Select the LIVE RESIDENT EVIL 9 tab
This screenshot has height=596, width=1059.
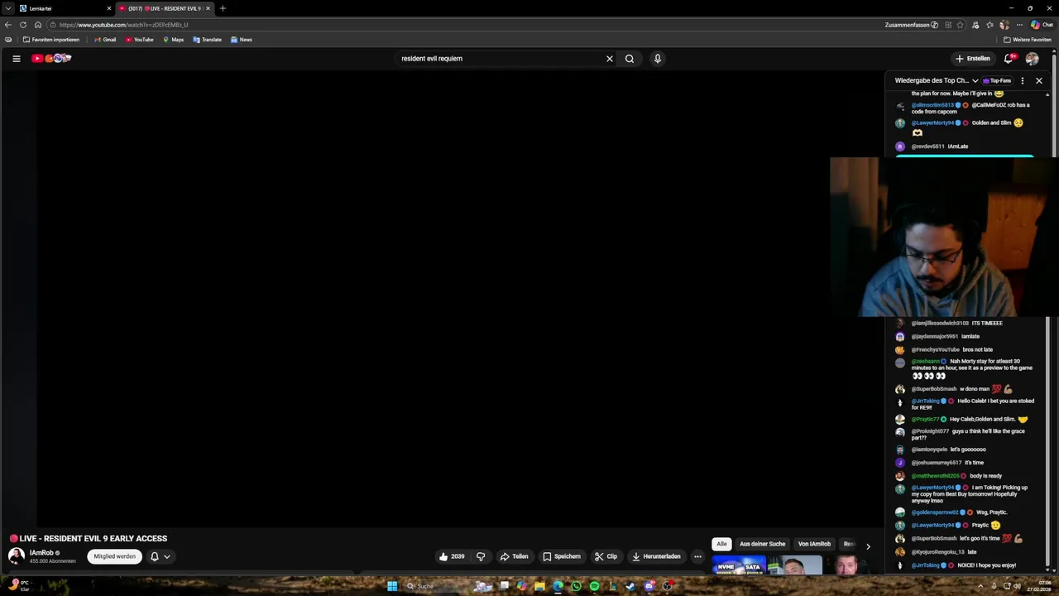[x=164, y=8]
